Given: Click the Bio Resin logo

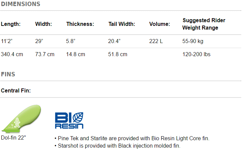Looking at the screenshot, I should click(x=69, y=120).
